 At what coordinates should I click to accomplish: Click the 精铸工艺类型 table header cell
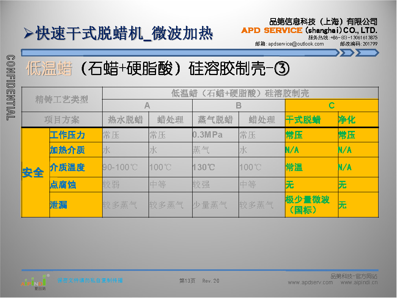pyautogui.click(x=62, y=99)
